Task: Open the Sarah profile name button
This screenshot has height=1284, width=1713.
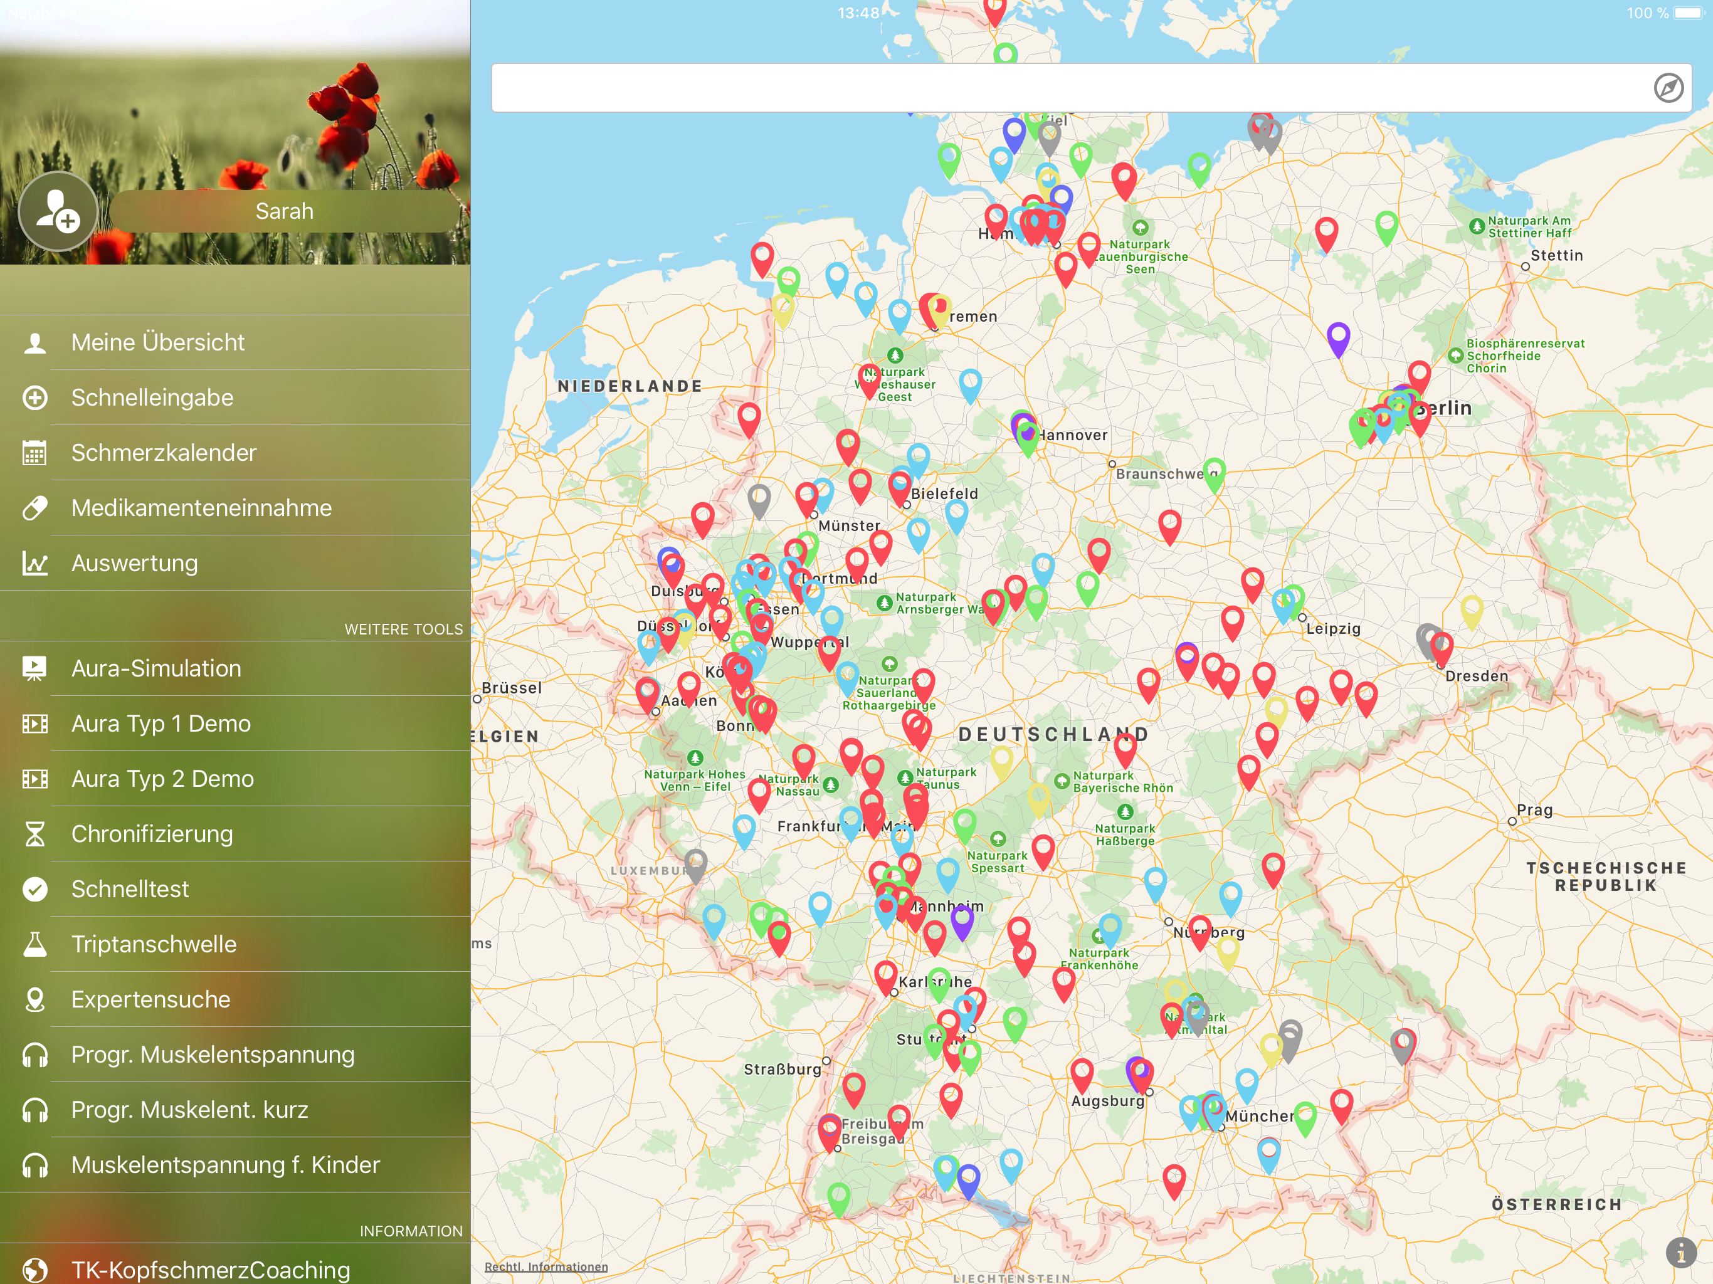Action: pos(285,211)
